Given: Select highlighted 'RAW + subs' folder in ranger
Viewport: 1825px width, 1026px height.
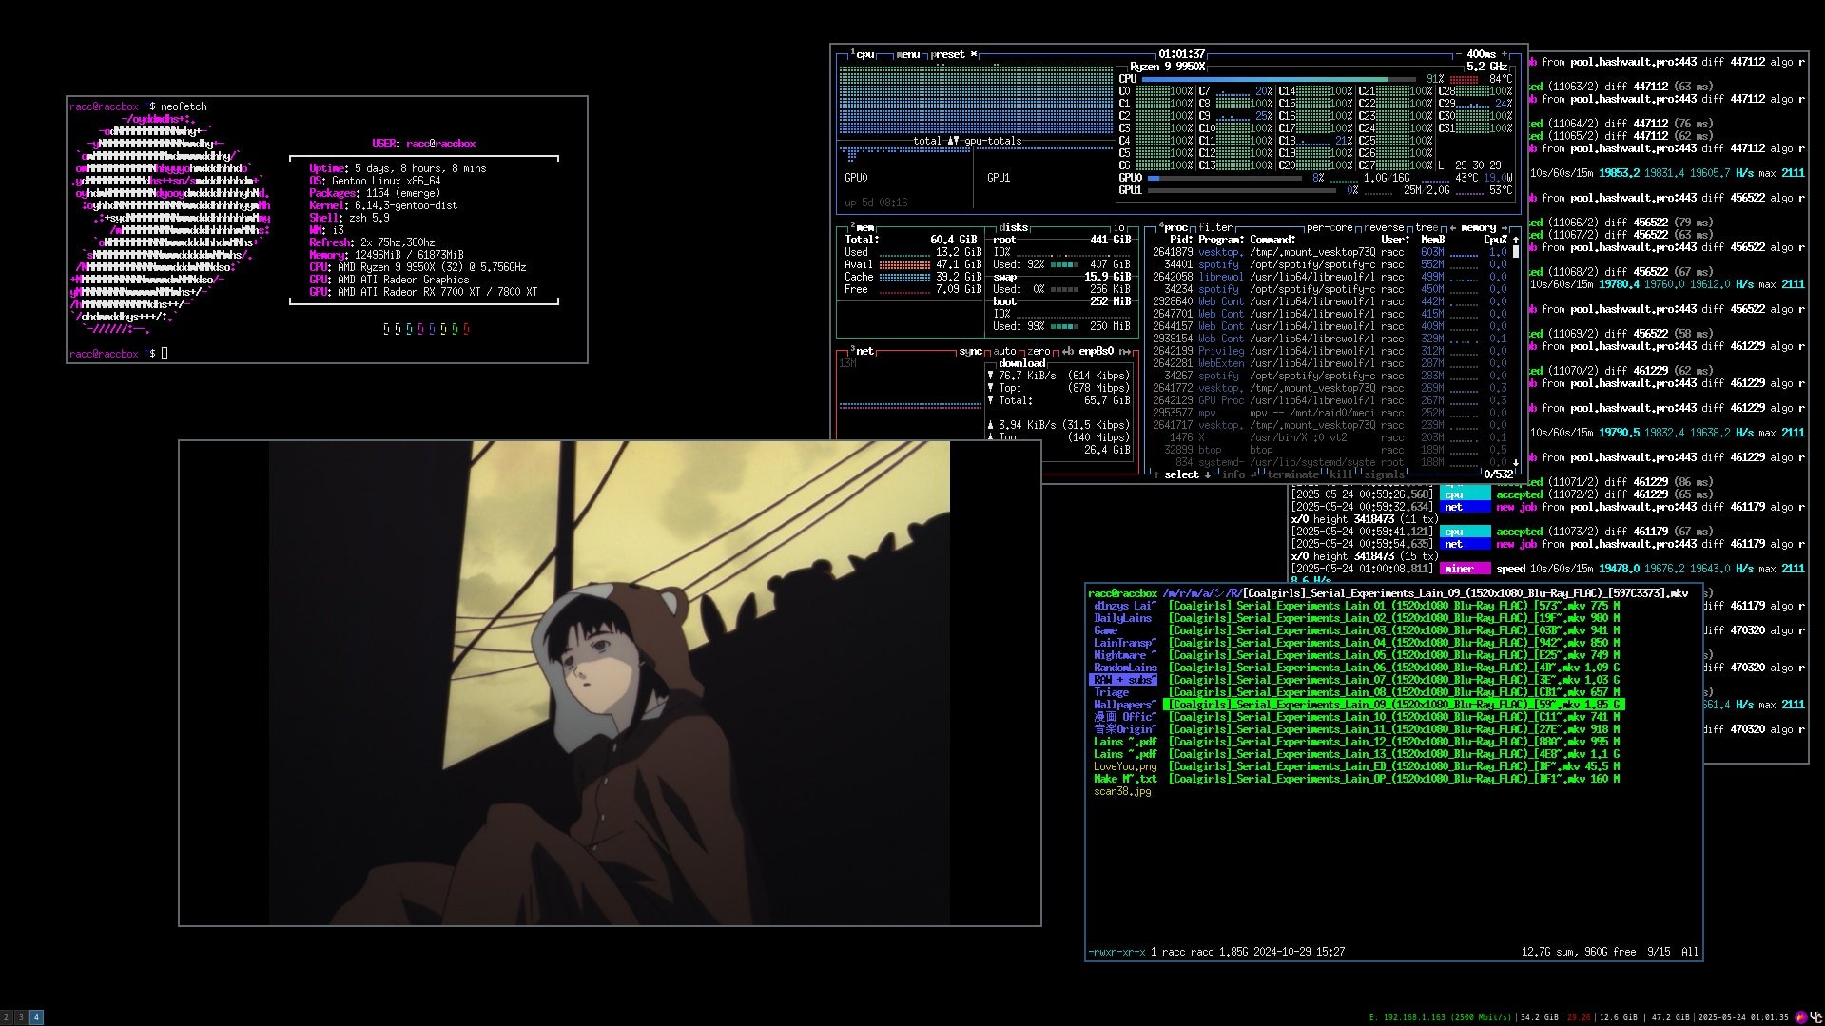Looking at the screenshot, I should 1123,680.
